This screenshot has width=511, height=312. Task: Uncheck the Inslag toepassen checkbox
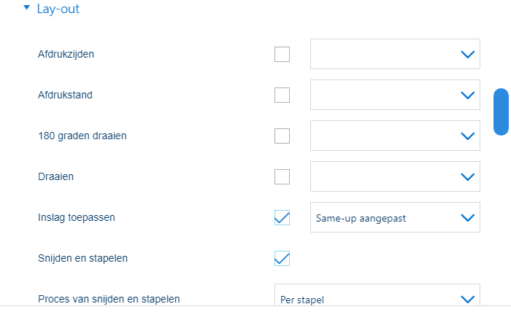click(x=282, y=217)
